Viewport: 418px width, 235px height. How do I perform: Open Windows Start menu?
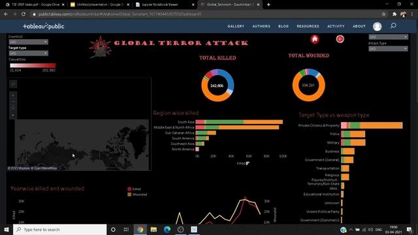tap(7, 229)
